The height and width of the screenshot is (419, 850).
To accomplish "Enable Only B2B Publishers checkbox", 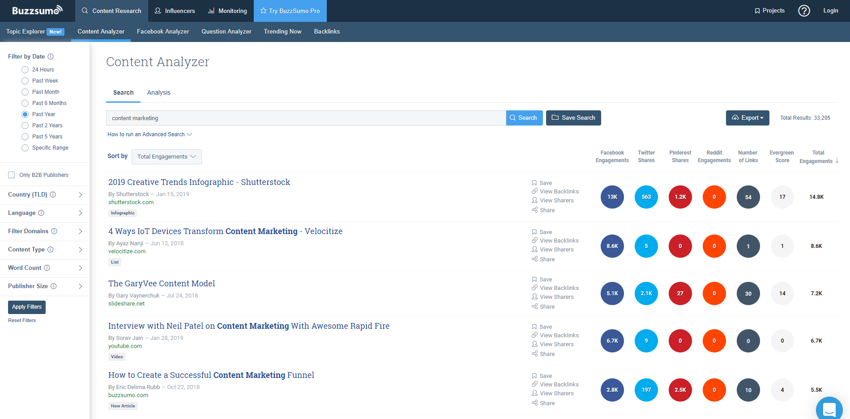I will click(12, 175).
